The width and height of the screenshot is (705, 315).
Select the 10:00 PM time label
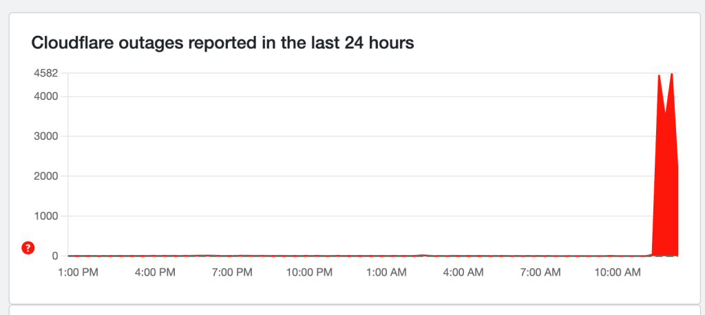tap(310, 272)
